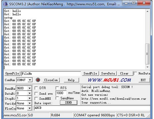Click the receive window scrollbar thumb

point(148,54)
